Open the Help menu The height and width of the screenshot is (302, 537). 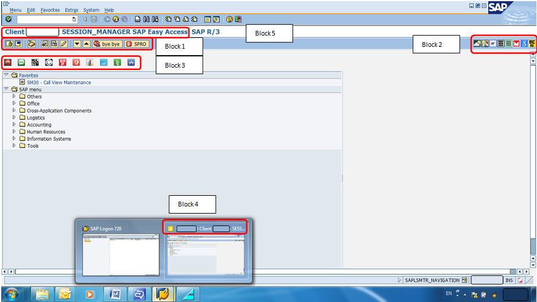[x=109, y=10]
